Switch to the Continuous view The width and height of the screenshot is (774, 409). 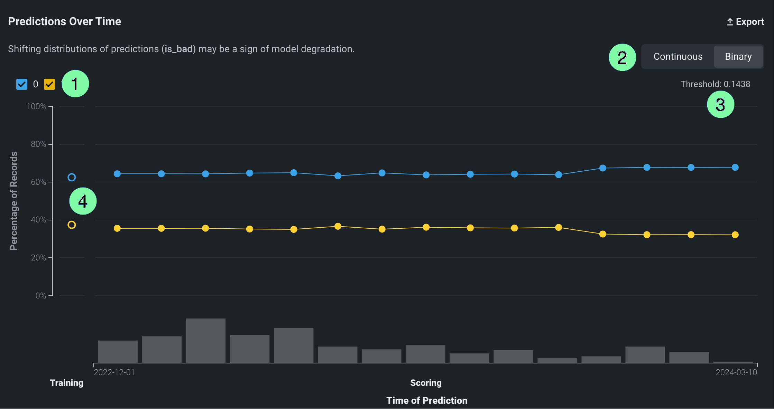point(678,57)
